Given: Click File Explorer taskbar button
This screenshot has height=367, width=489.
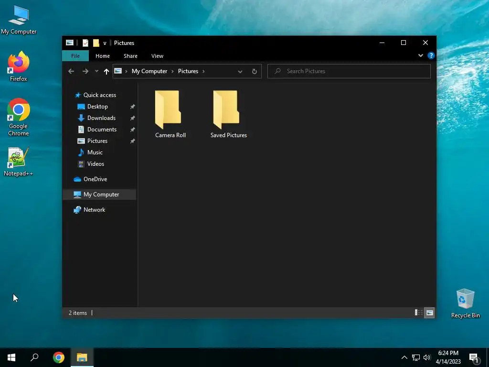Looking at the screenshot, I should pos(82,357).
